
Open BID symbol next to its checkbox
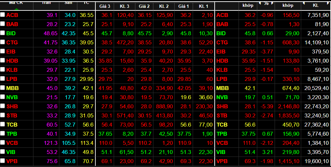point(11,33)
